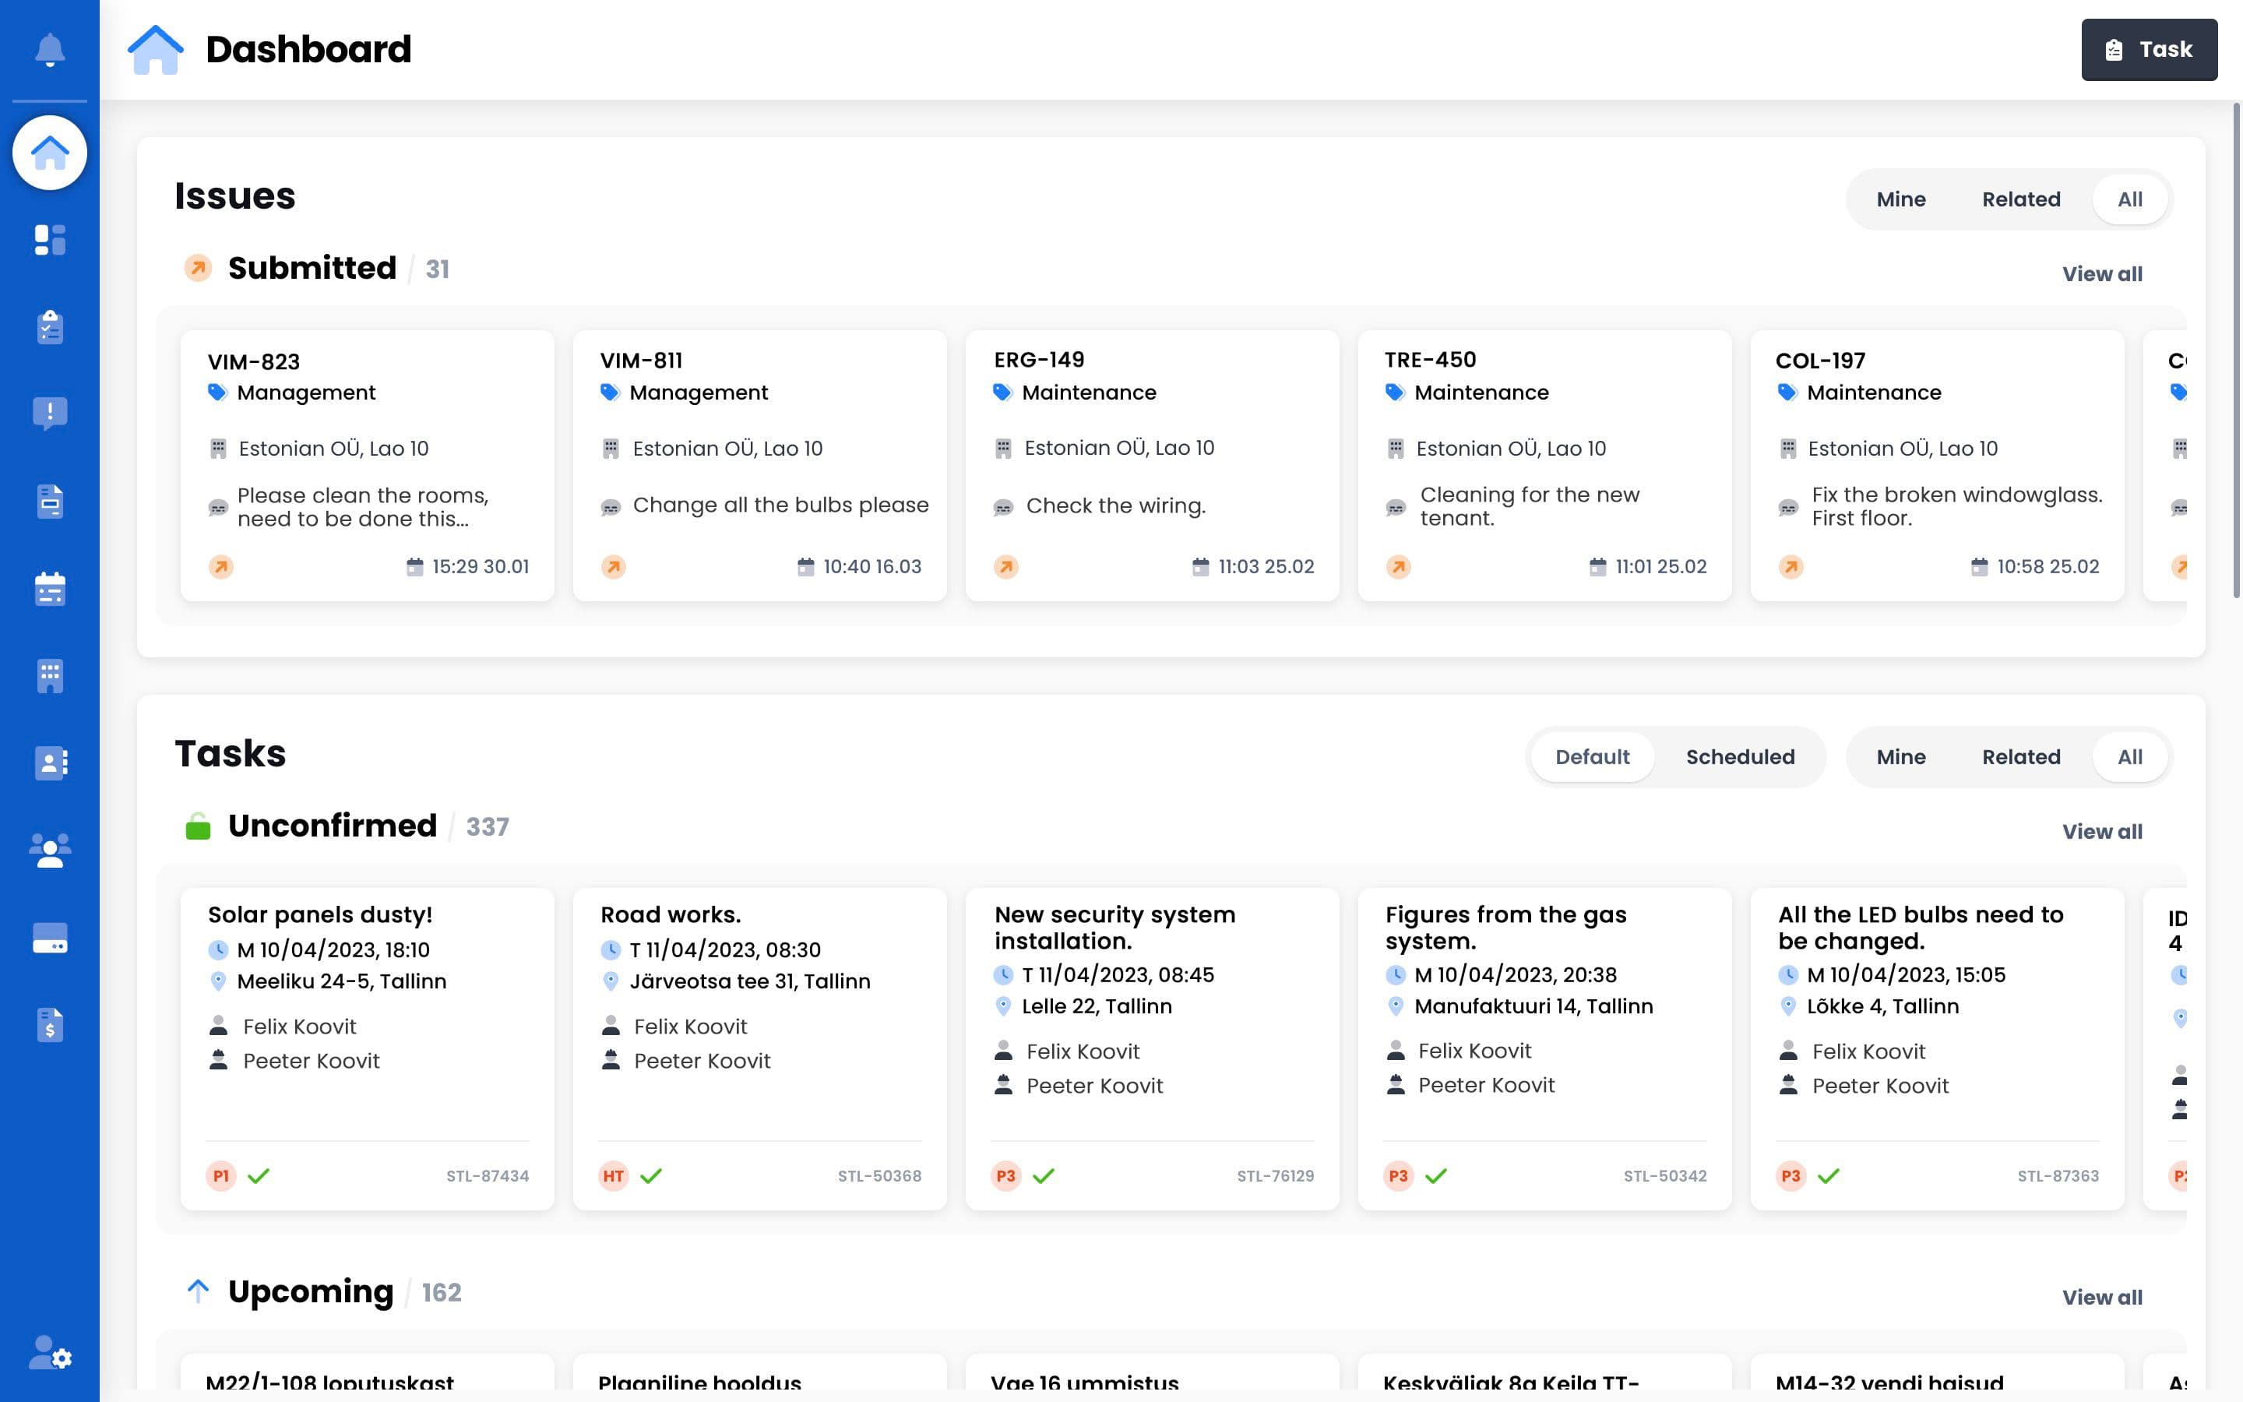Open the calendar icon in sidebar
Image resolution: width=2243 pixels, height=1402 pixels.
[50, 589]
